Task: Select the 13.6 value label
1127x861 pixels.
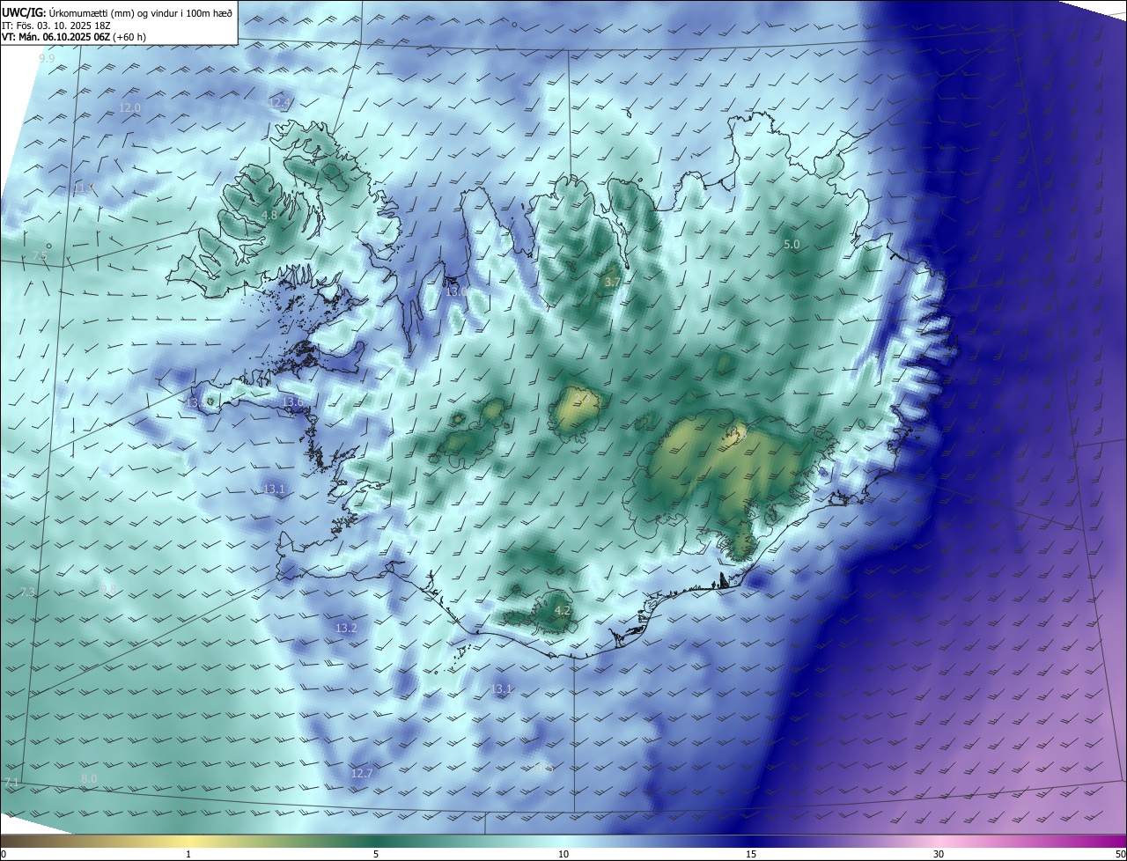Action: click(292, 402)
